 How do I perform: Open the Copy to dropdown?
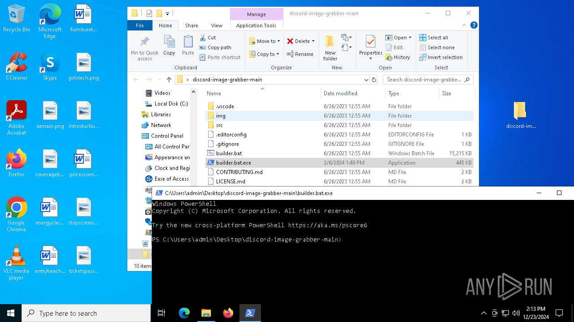264,54
